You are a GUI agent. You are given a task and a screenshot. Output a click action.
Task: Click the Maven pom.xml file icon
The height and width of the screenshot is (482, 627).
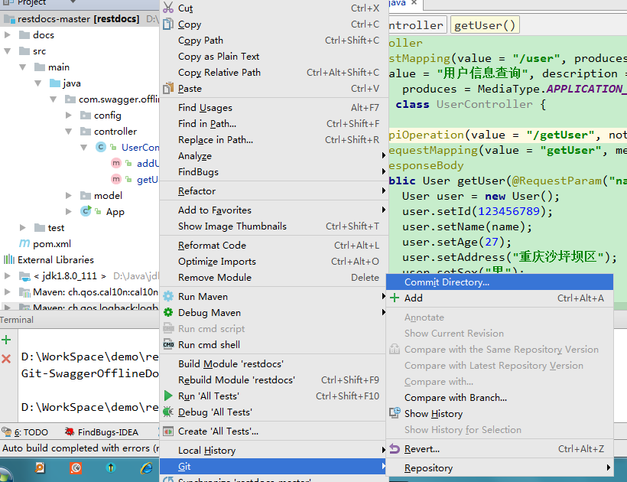click(24, 243)
